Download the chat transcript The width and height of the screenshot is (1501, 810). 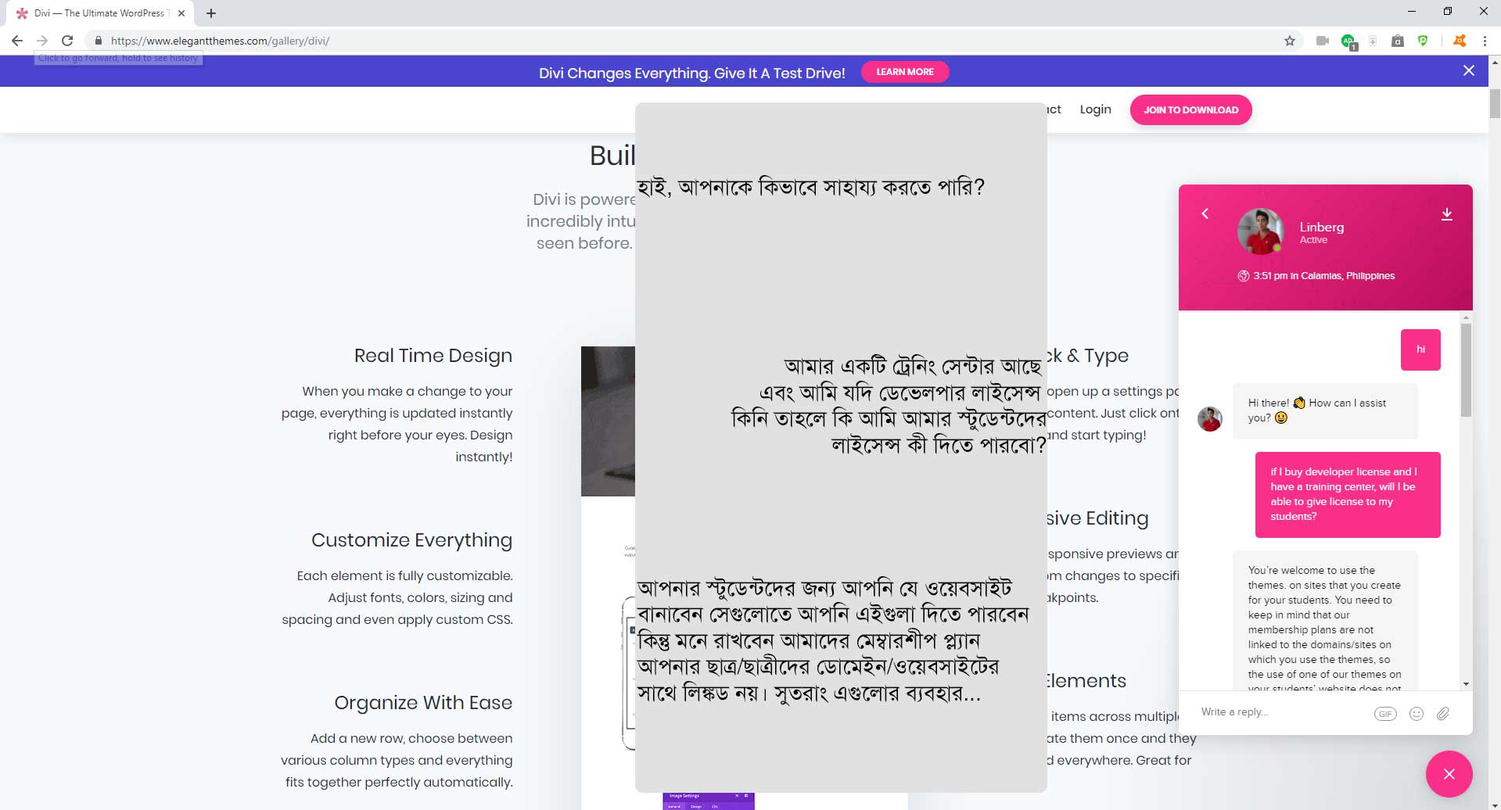[1447, 213]
